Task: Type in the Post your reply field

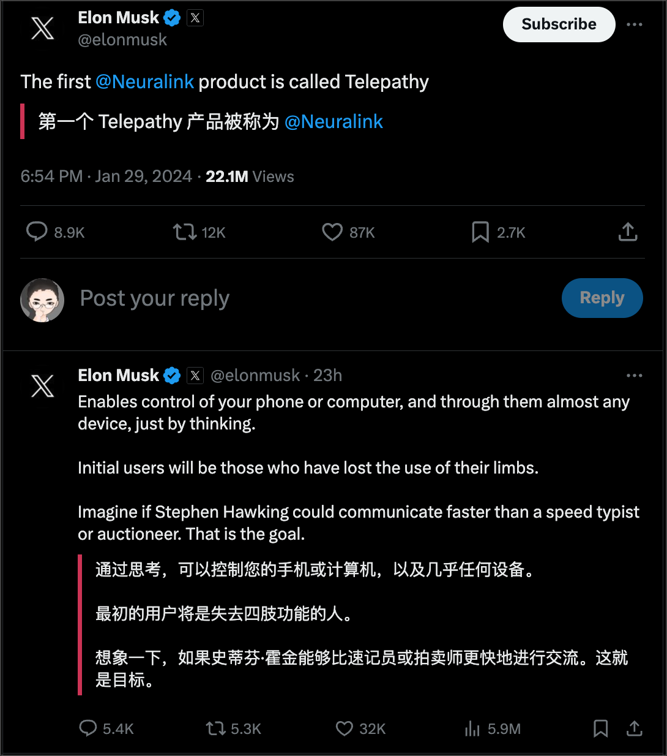Action: click(x=306, y=298)
